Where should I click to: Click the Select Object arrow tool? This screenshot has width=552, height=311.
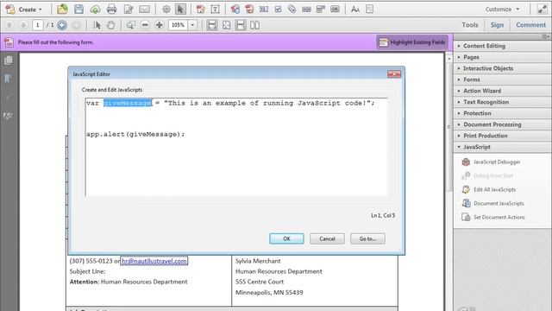point(180,10)
